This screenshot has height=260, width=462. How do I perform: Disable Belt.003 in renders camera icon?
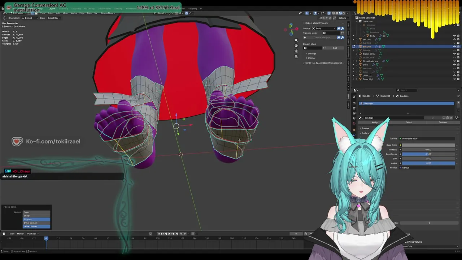tap(458, 47)
